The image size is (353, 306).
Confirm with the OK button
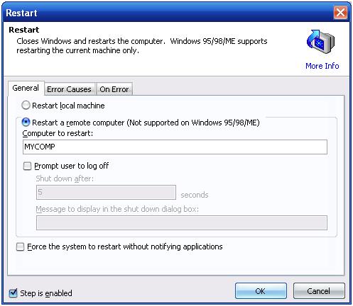(261, 291)
